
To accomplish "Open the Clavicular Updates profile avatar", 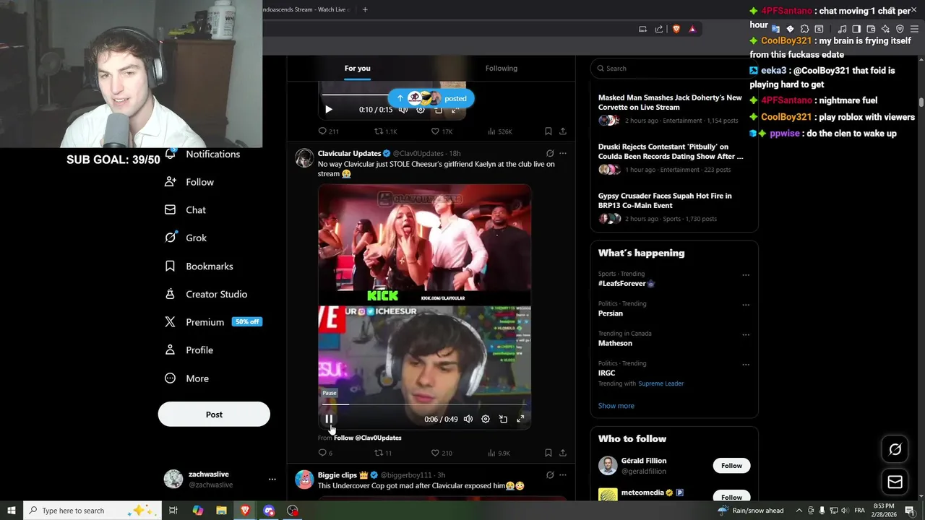I will 304,158.
